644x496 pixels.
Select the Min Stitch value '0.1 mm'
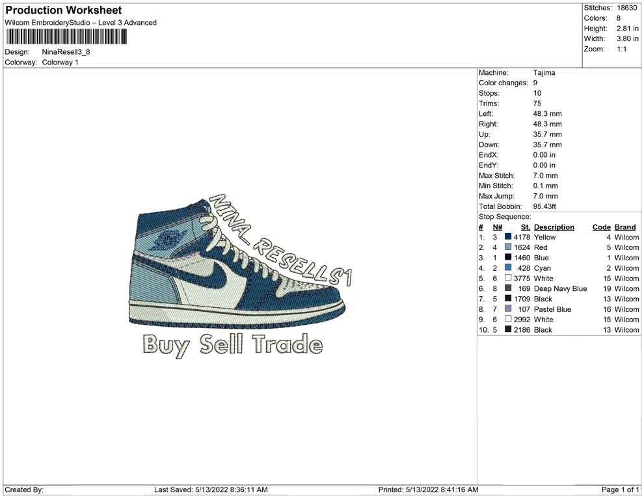coord(545,186)
